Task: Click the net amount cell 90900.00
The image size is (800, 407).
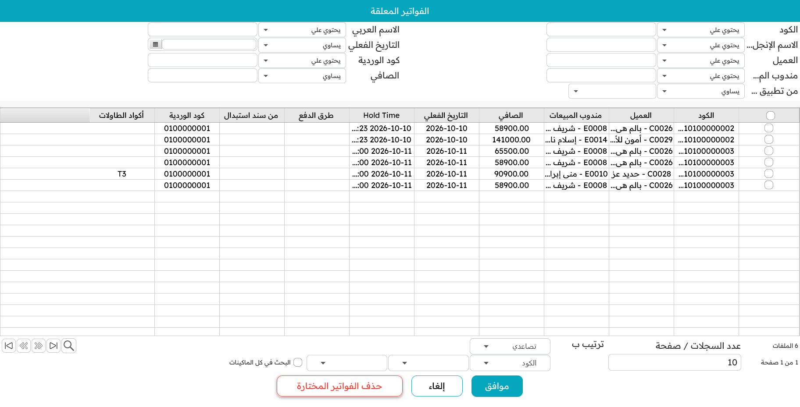Action: click(511, 174)
